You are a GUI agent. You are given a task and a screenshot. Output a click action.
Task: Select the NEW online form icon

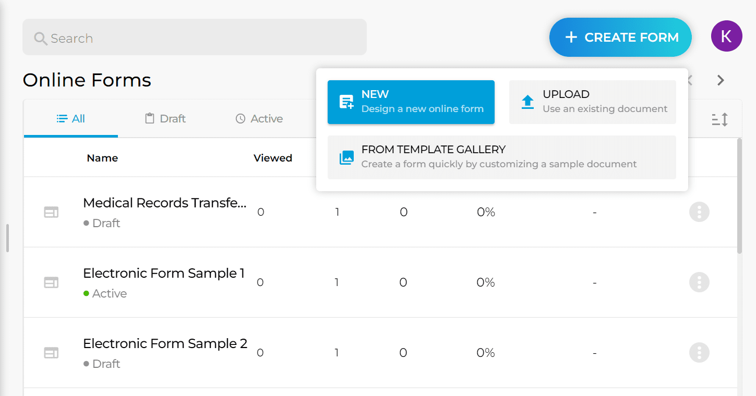pyautogui.click(x=345, y=102)
